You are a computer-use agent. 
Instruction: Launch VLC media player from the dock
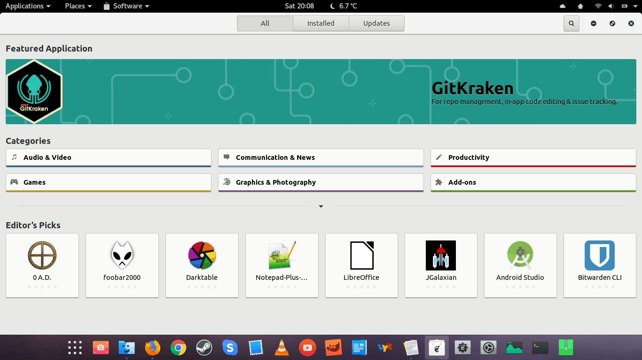[282, 347]
